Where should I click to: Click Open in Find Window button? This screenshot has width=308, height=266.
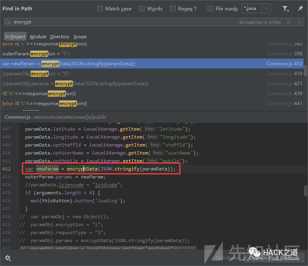point(274,258)
